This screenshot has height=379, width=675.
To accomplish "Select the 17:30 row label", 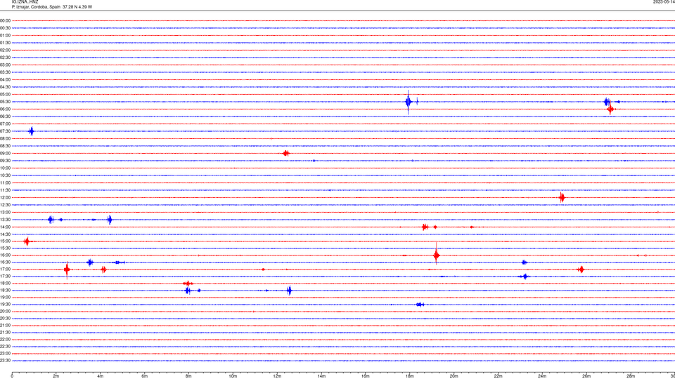I will pyautogui.click(x=5, y=277).
